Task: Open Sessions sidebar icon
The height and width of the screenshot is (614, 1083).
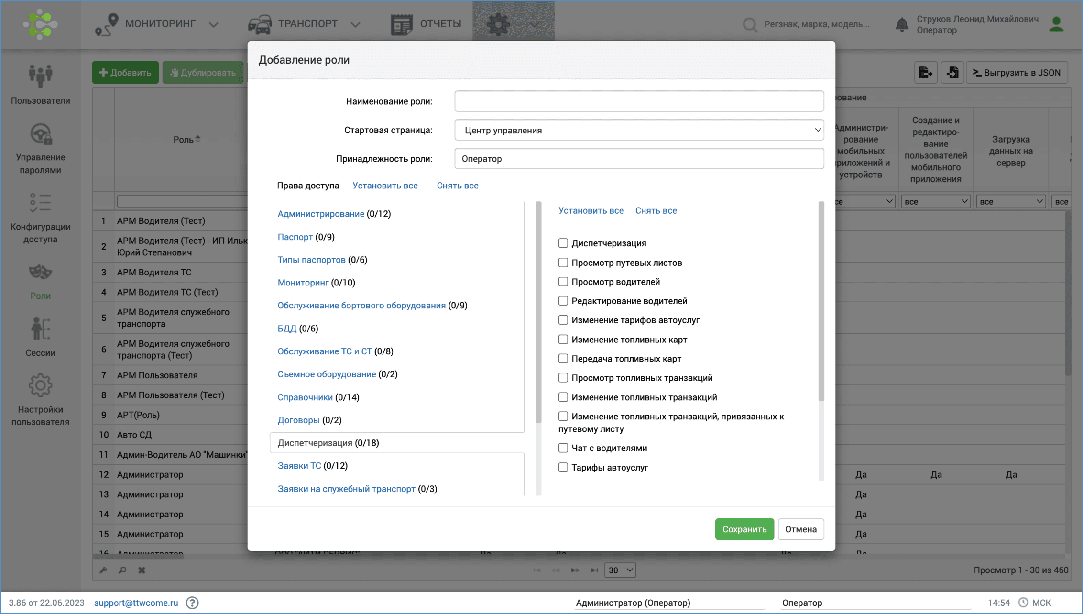Action: 40,329
